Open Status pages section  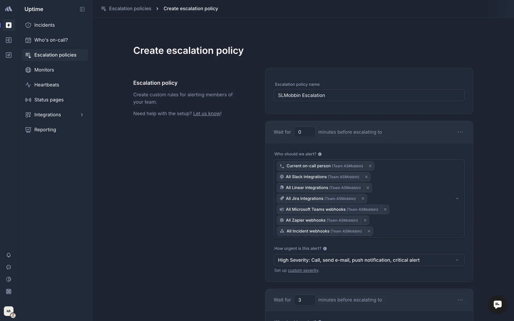point(49,100)
